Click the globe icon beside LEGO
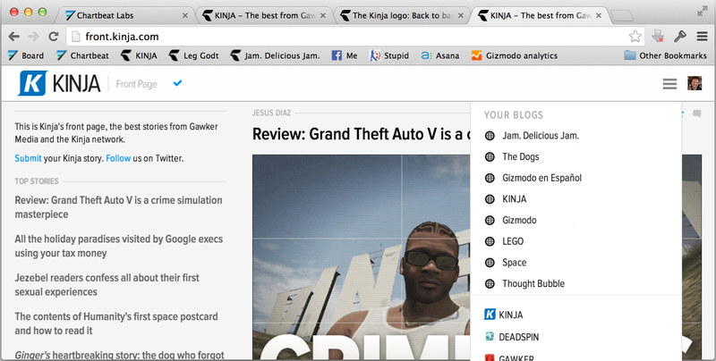This screenshot has height=361, width=716. pos(490,241)
